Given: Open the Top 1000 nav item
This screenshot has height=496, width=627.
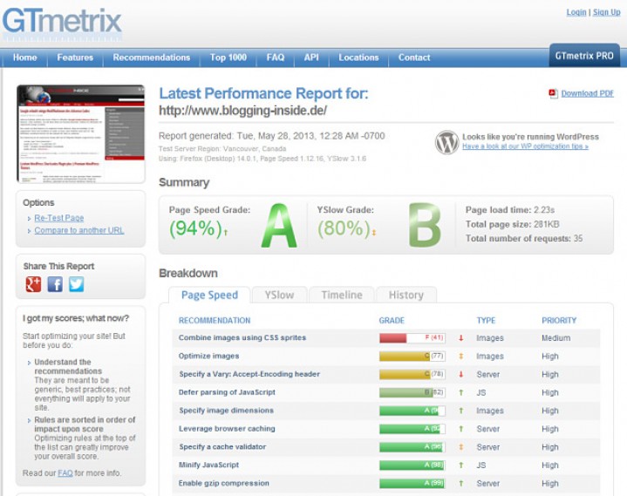Looking at the screenshot, I should [228, 58].
